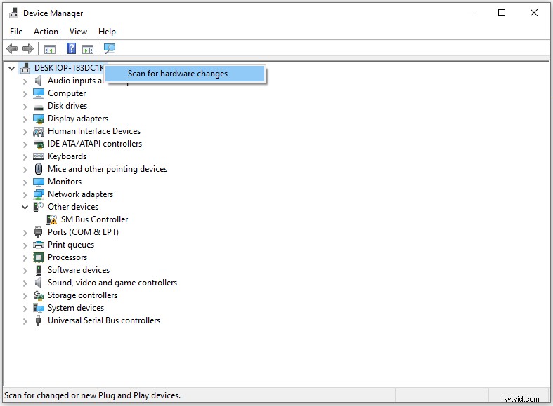The image size is (553, 406).
Task: Expand the Storage controllers category
Action: point(25,296)
